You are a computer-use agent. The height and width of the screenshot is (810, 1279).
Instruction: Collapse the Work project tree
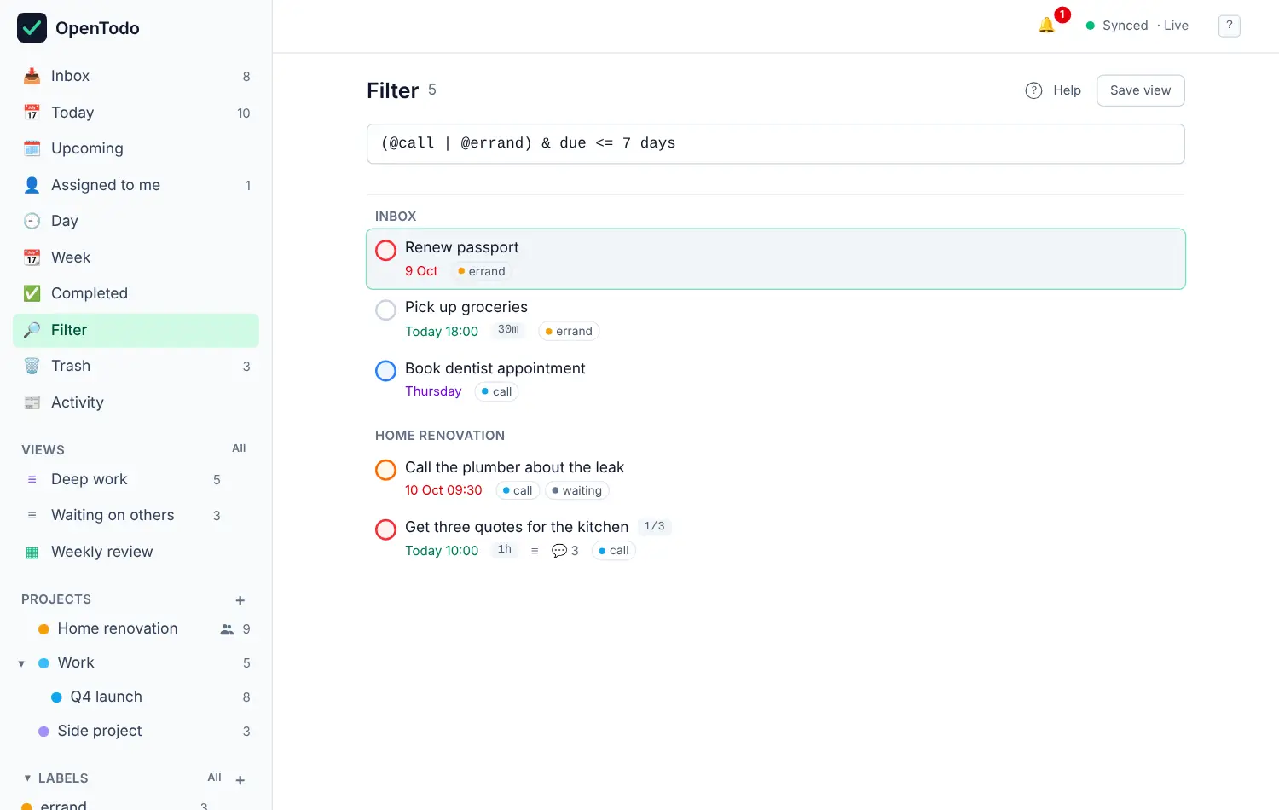click(21, 663)
